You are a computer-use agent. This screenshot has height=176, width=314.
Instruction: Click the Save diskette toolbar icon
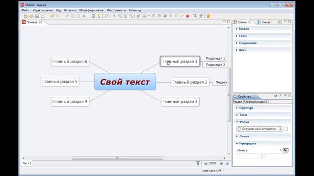[37, 16]
